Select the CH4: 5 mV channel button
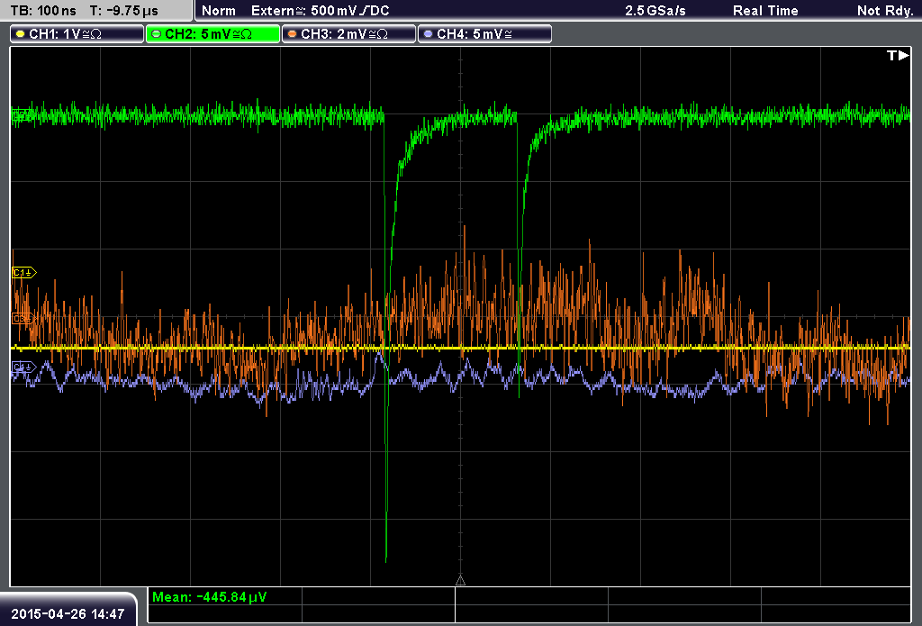The image size is (922, 626). [x=484, y=34]
